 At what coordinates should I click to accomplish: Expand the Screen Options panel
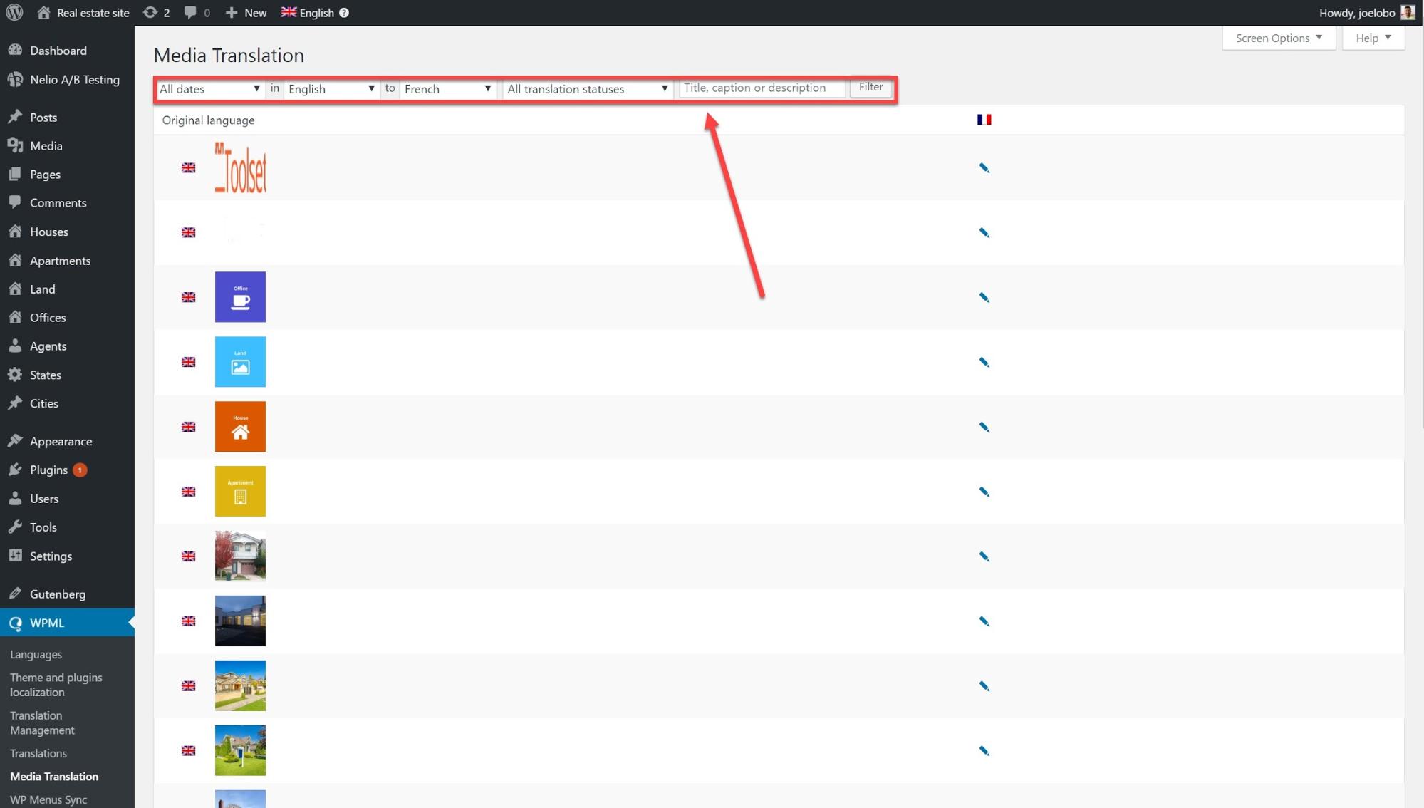coord(1278,38)
